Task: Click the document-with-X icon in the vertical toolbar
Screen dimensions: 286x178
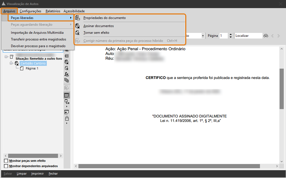Action: click(x=67, y=68)
